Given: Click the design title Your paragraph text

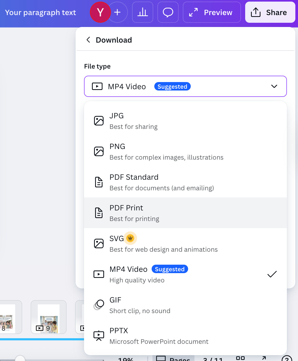Looking at the screenshot, I should pos(40,12).
